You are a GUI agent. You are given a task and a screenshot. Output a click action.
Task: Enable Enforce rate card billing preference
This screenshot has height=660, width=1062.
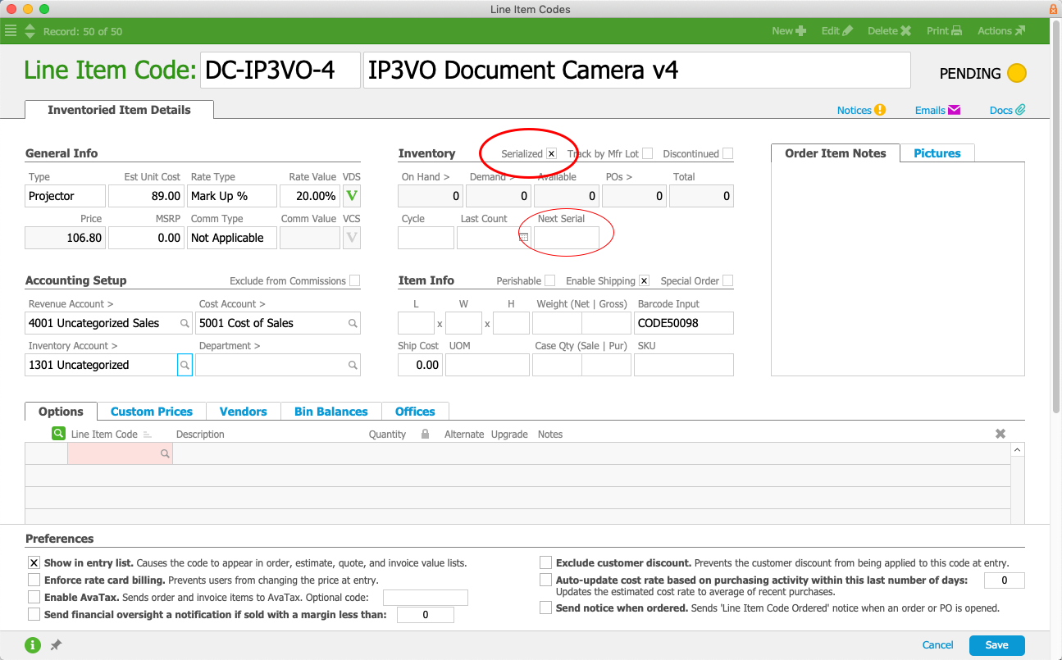pos(34,580)
